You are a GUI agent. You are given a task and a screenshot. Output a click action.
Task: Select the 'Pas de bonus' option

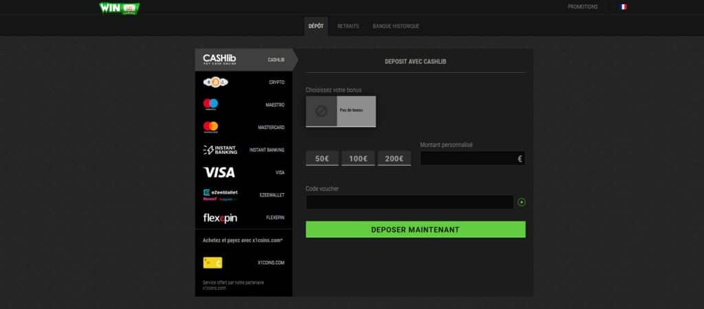[341, 111]
